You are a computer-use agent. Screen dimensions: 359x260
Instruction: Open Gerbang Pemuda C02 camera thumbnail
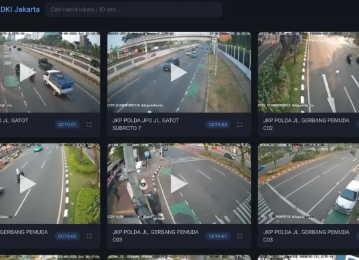tap(308, 72)
